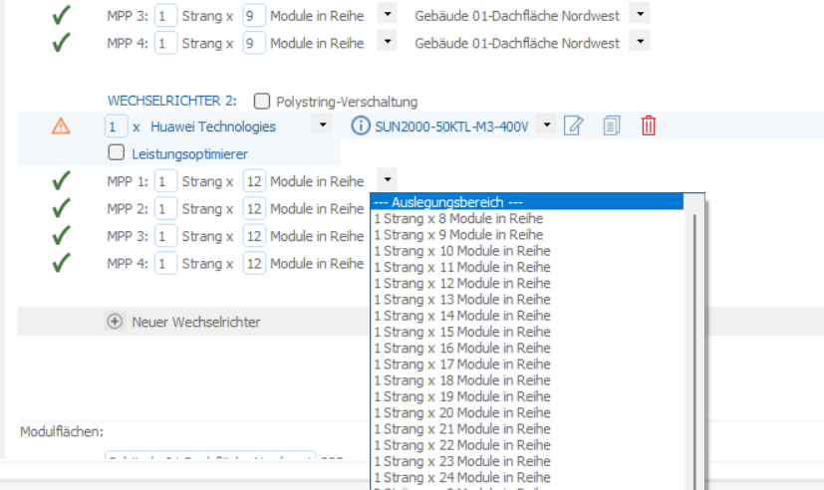
Task: Toggle the Leistungsoptimierer checkbox
Action: [x=116, y=153]
